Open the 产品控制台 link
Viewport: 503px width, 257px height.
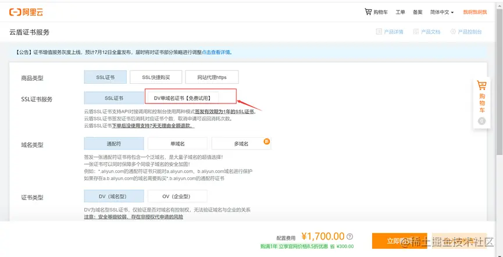[x=470, y=32]
